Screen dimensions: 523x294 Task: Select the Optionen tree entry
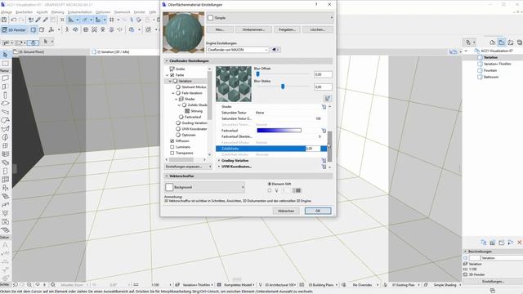[189, 135]
